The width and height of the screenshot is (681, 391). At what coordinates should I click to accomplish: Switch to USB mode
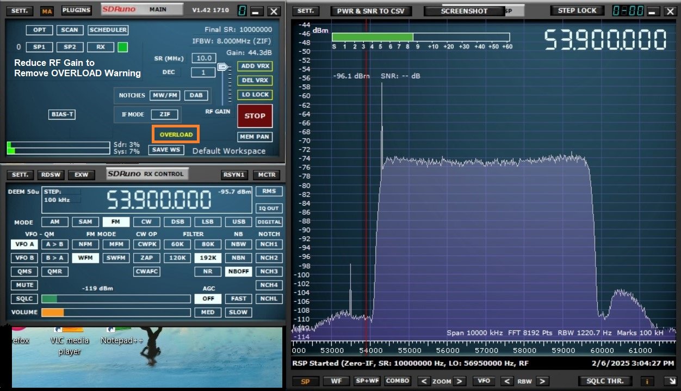click(x=238, y=222)
